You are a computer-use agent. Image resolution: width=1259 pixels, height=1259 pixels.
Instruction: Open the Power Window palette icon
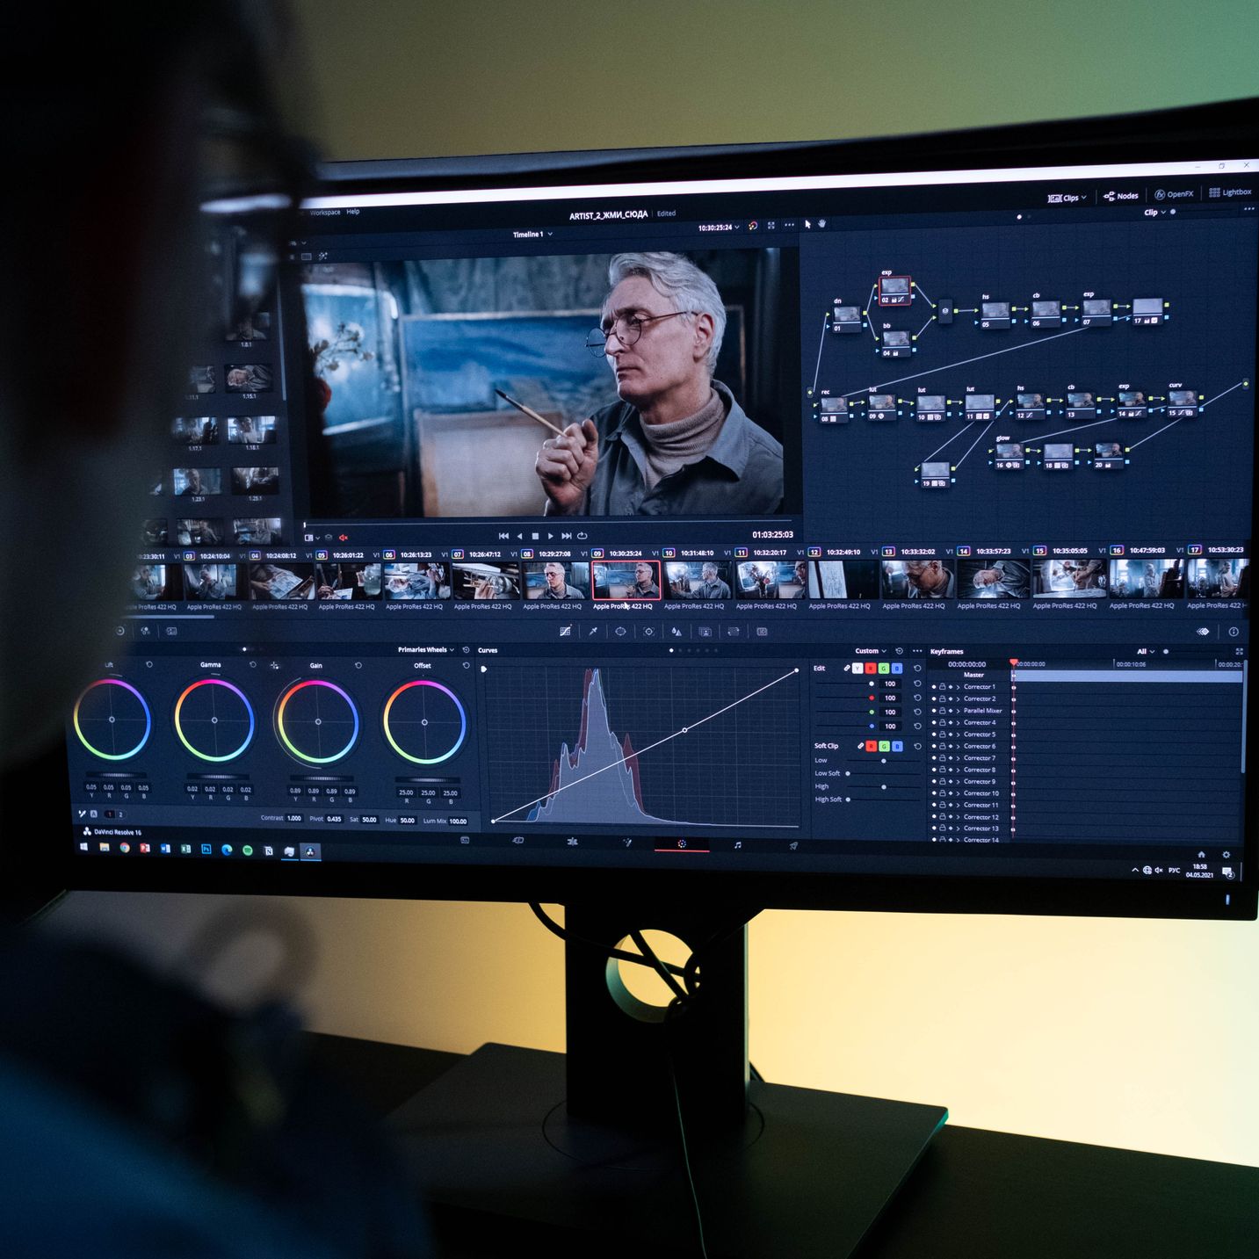(620, 631)
